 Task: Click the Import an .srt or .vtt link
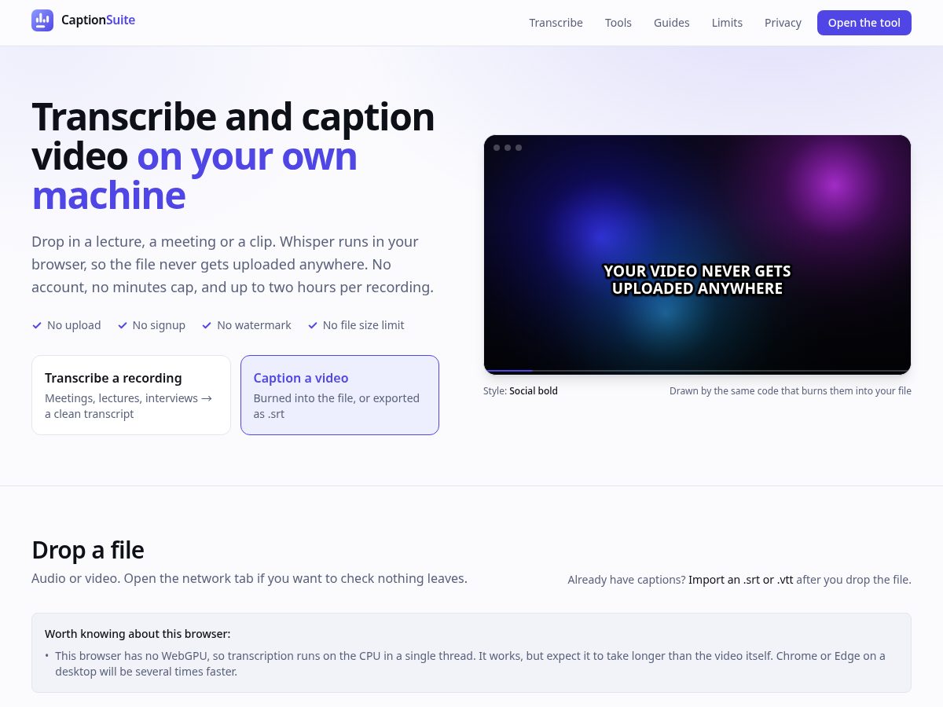[x=741, y=580]
